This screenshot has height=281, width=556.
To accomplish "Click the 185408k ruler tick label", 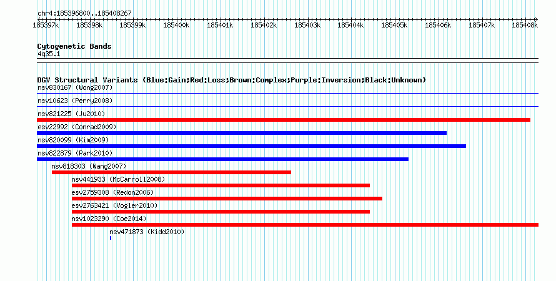I will (525, 25).
